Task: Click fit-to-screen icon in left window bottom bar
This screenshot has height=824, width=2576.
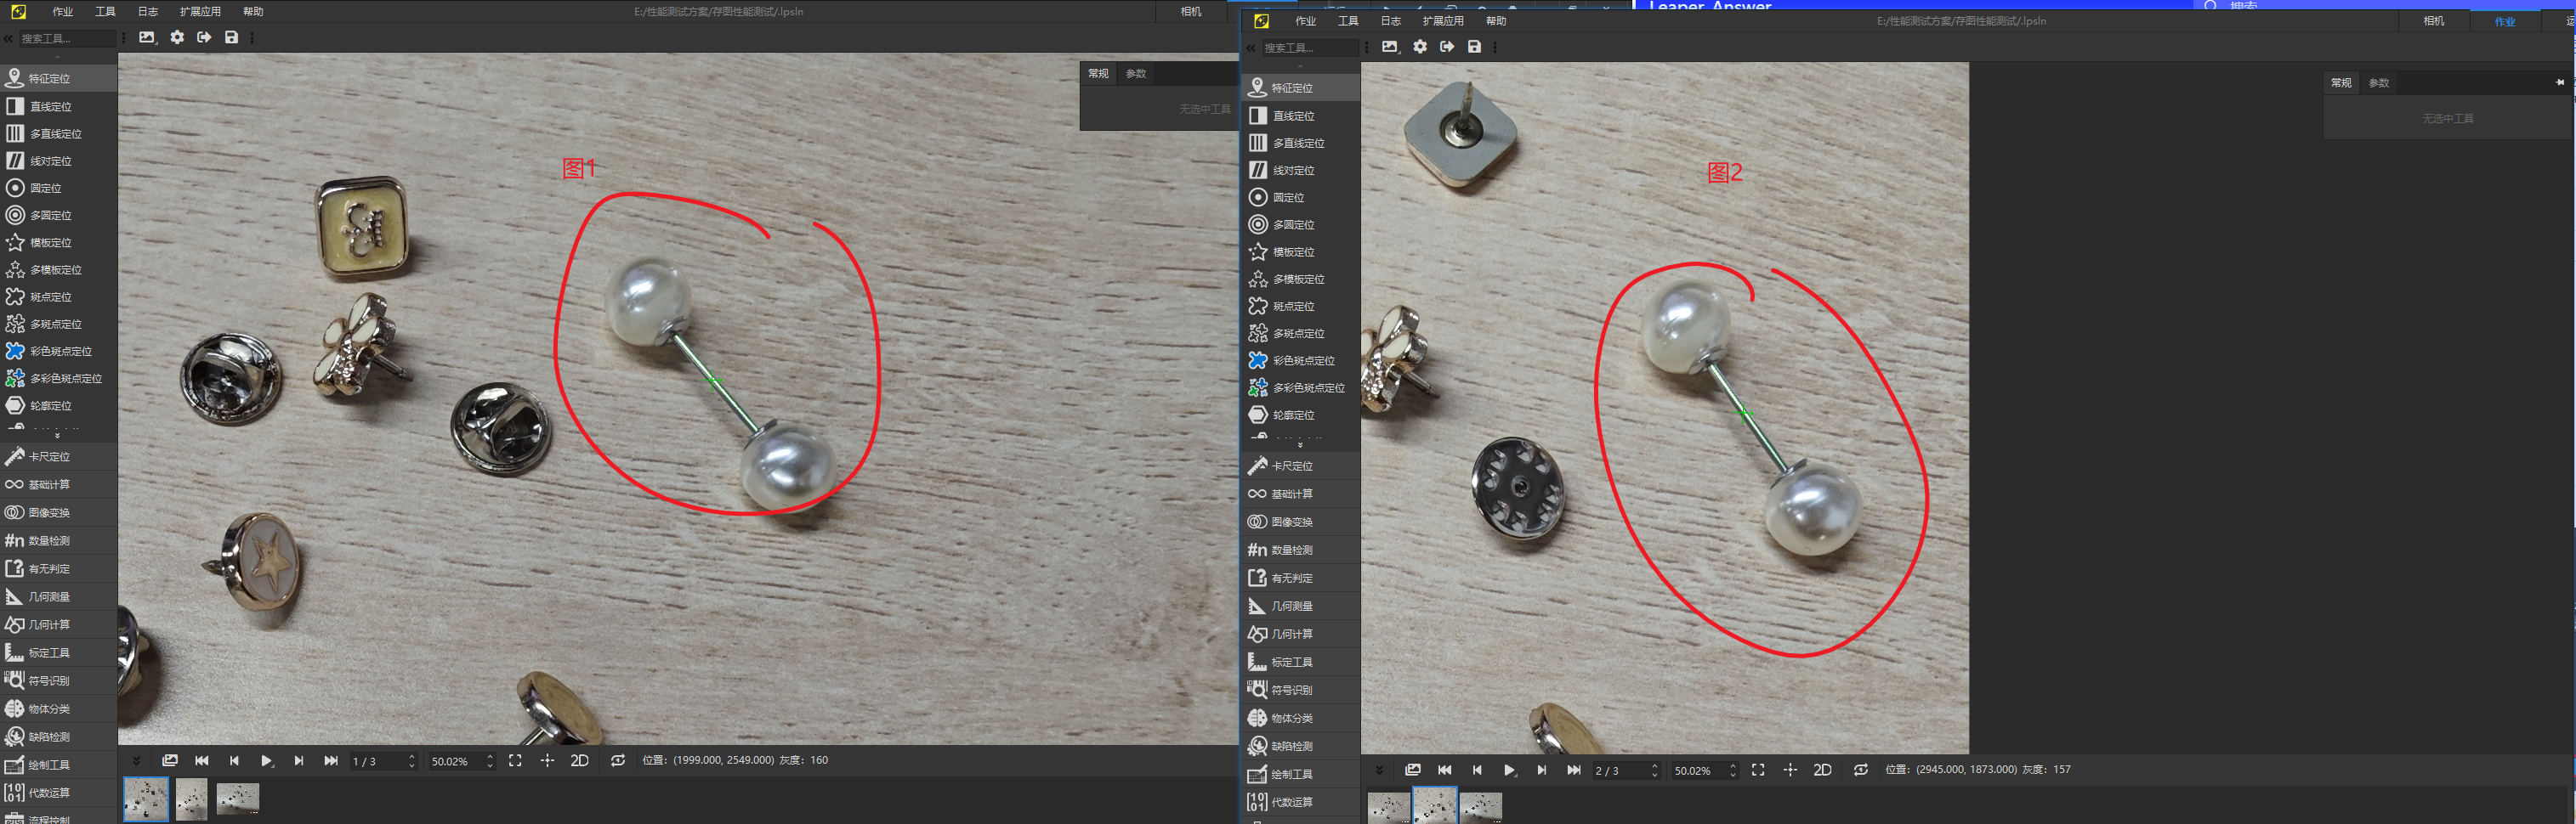Action: [515, 761]
